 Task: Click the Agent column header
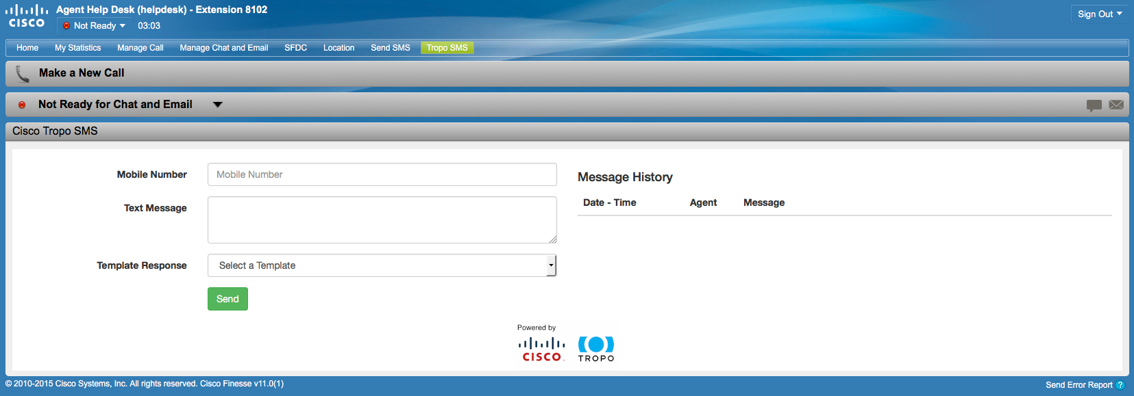[x=703, y=202]
